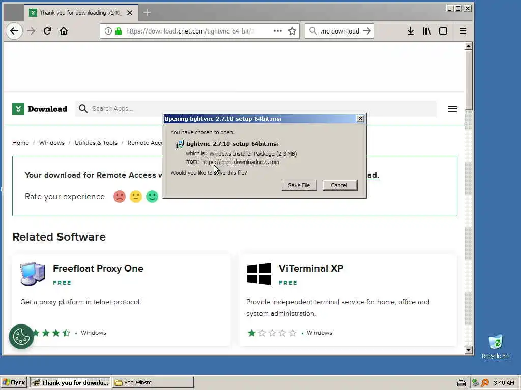The height and width of the screenshot is (390, 521).
Task: Open the Library icon in toolbar
Action: 427,31
